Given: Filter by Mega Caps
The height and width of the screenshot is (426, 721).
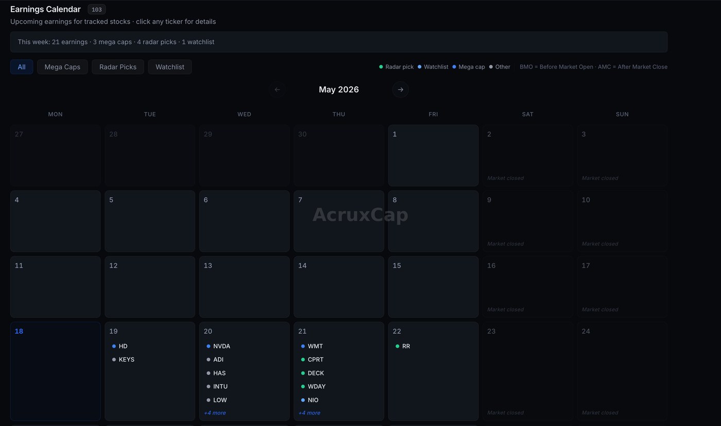Looking at the screenshot, I should 62,67.
